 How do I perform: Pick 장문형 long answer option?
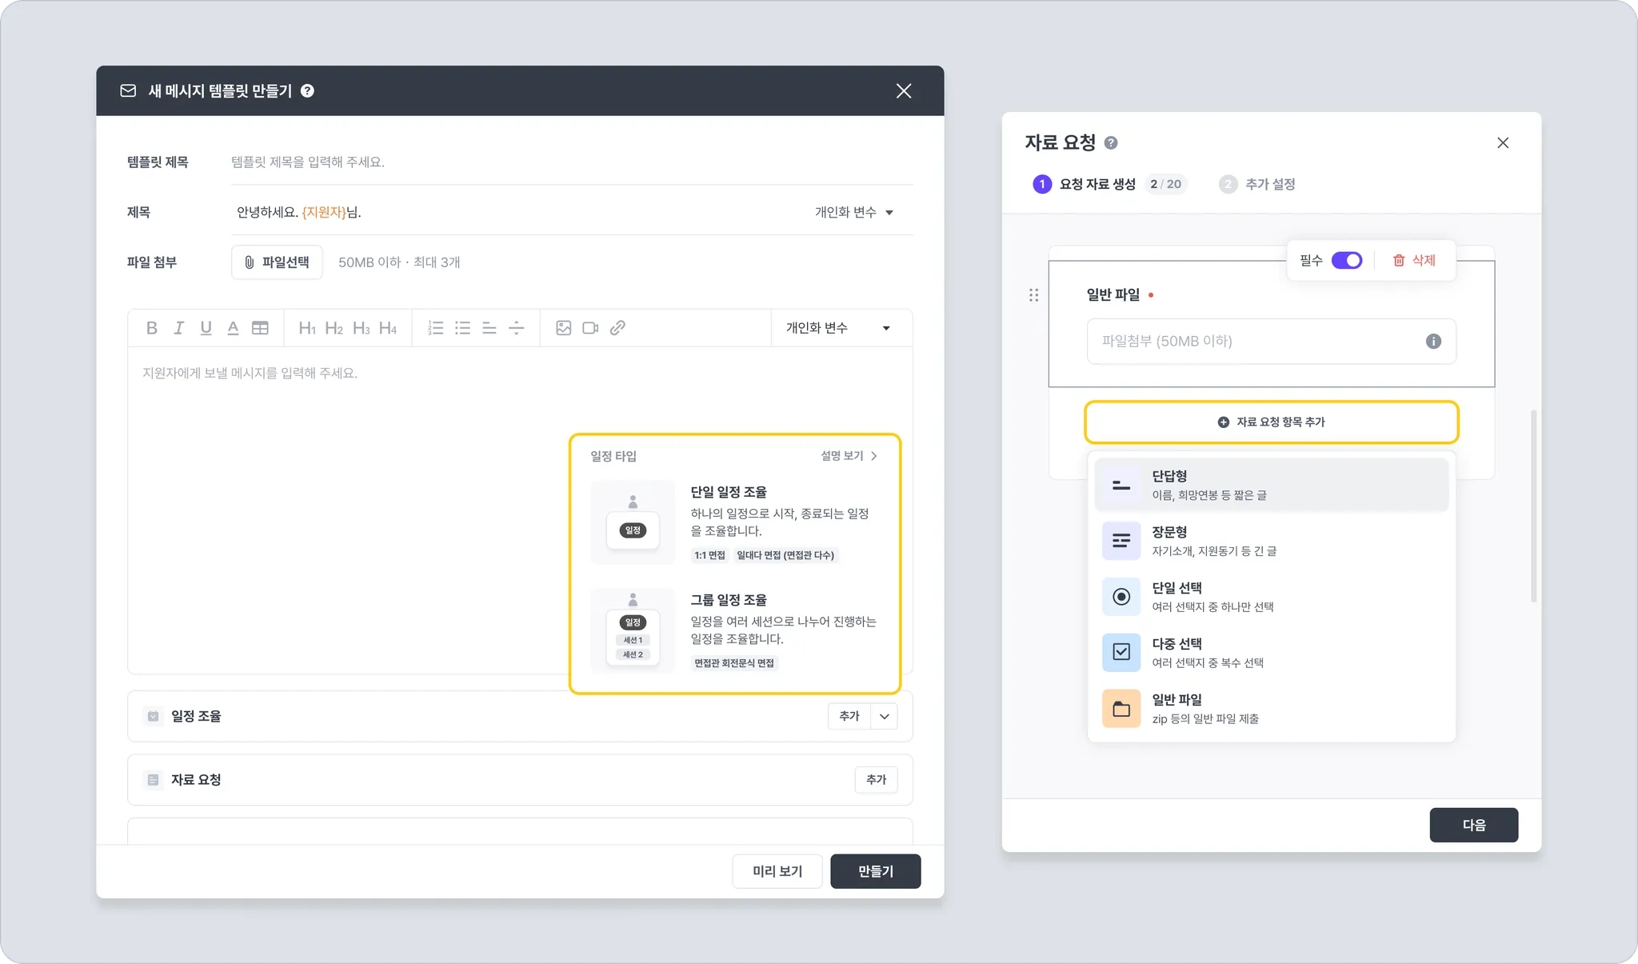[1271, 541]
